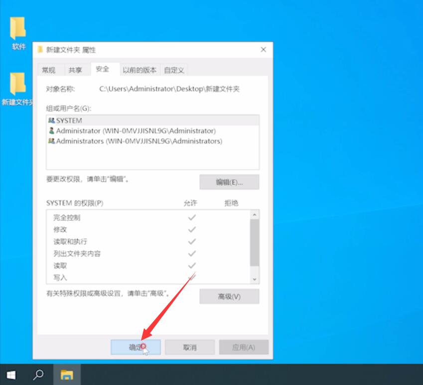This screenshot has height=385, width=423.
Task: Click the 高级(V) button
Action: (229, 296)
